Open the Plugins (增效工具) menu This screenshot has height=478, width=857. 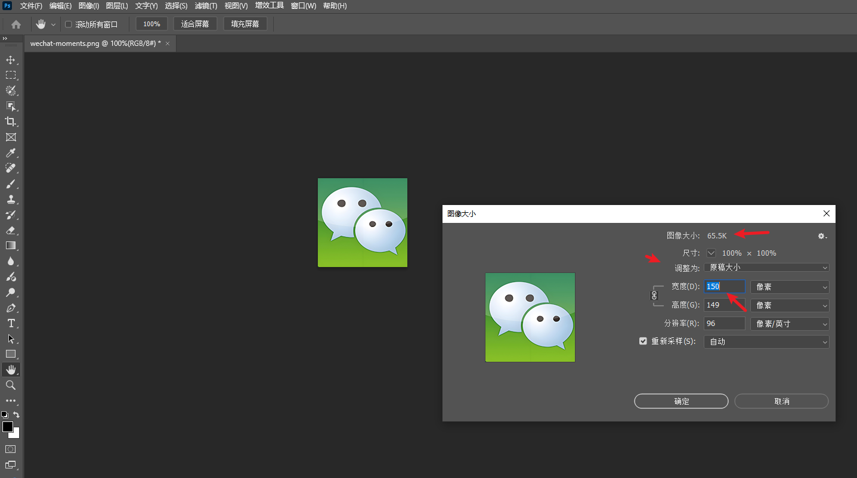point(270,6)
